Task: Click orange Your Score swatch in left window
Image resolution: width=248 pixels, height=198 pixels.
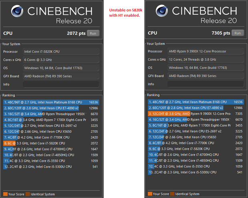Action: (x=5, y=194)
